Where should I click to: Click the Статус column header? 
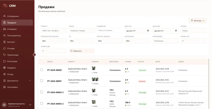(141, 62)
